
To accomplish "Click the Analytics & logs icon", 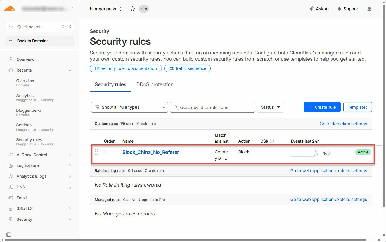I will click(x=11, y=176).
